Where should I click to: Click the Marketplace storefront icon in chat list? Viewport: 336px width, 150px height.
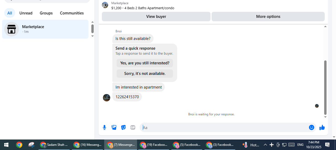click(12, 29)
